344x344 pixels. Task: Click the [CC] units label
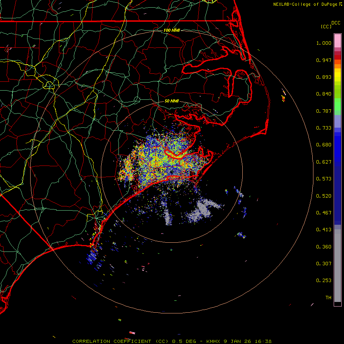point(326,26)
